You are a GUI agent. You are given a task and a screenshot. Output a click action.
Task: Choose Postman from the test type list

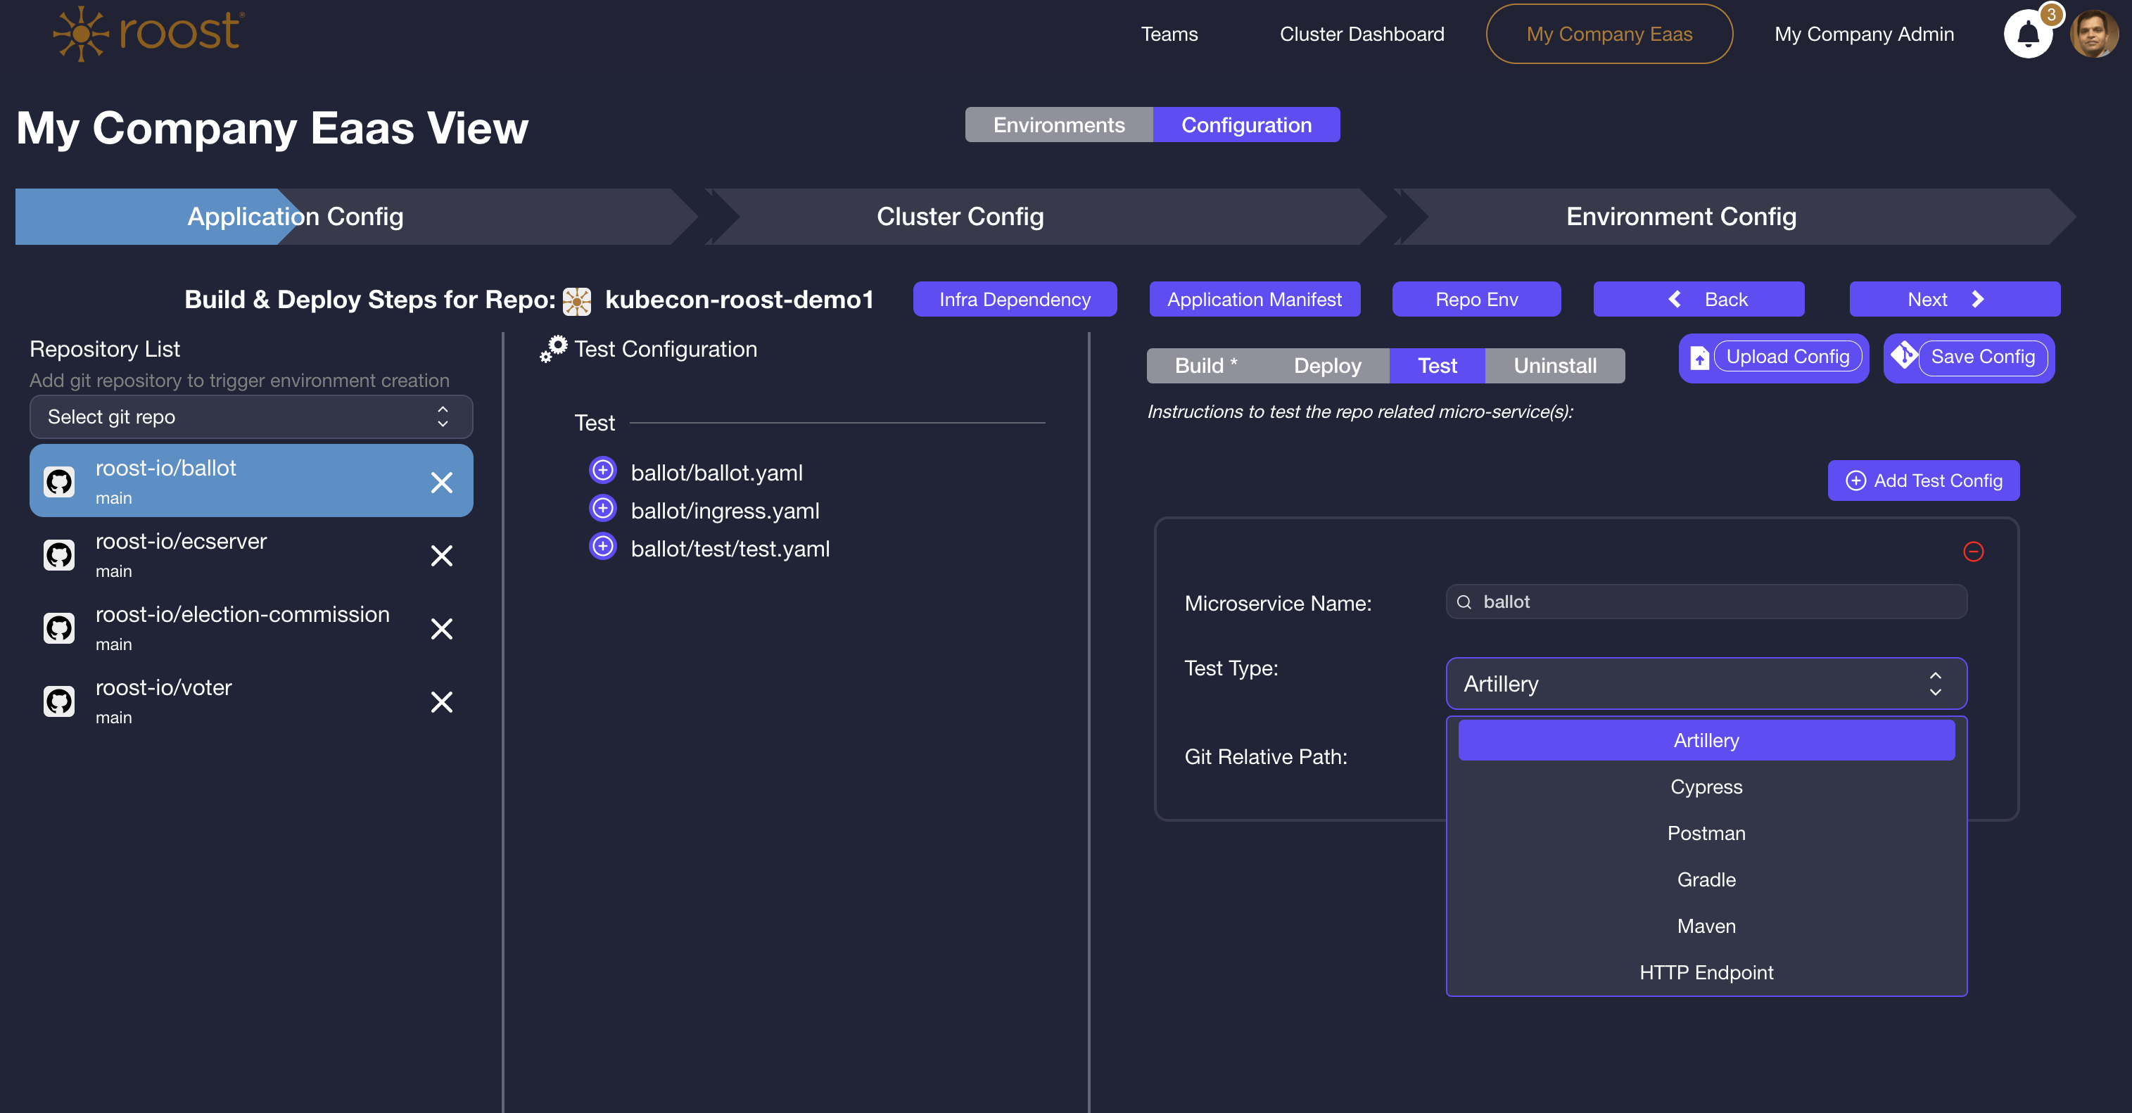pyautogui.click(x=1706, y=833)
